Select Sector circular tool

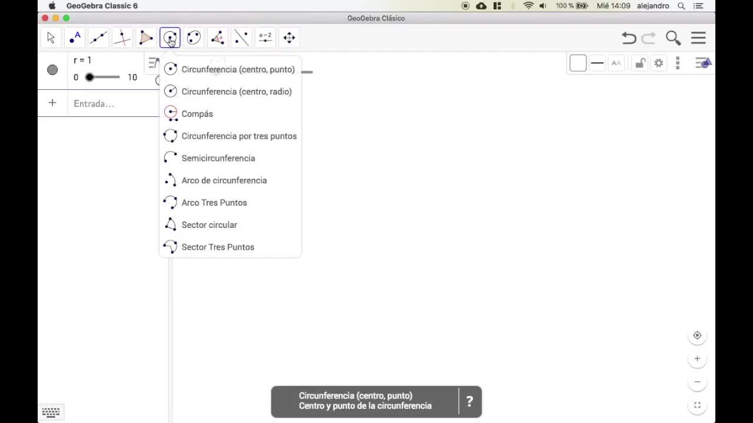(230, 225)
